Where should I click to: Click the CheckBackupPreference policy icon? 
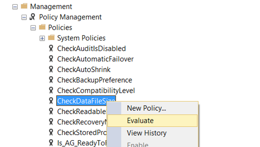click(51, 80)
